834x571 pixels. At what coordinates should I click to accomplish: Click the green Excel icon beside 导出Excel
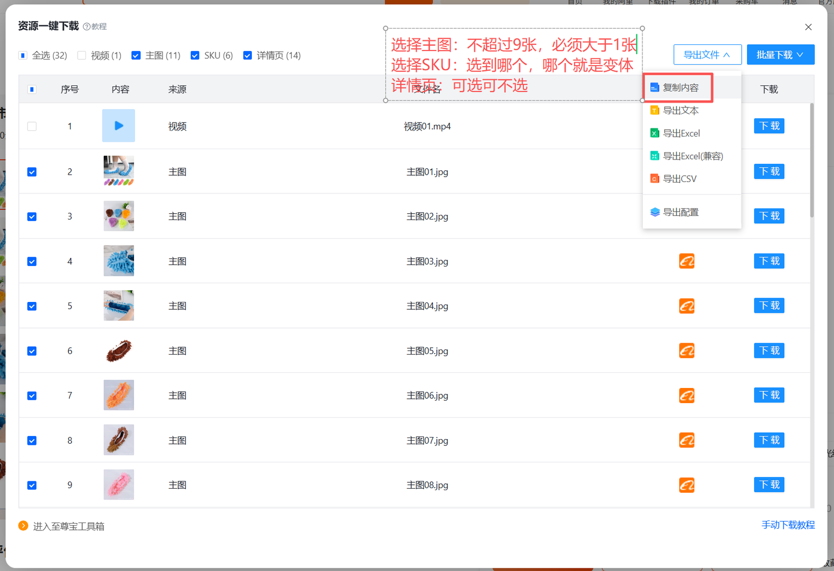[655, 133]
